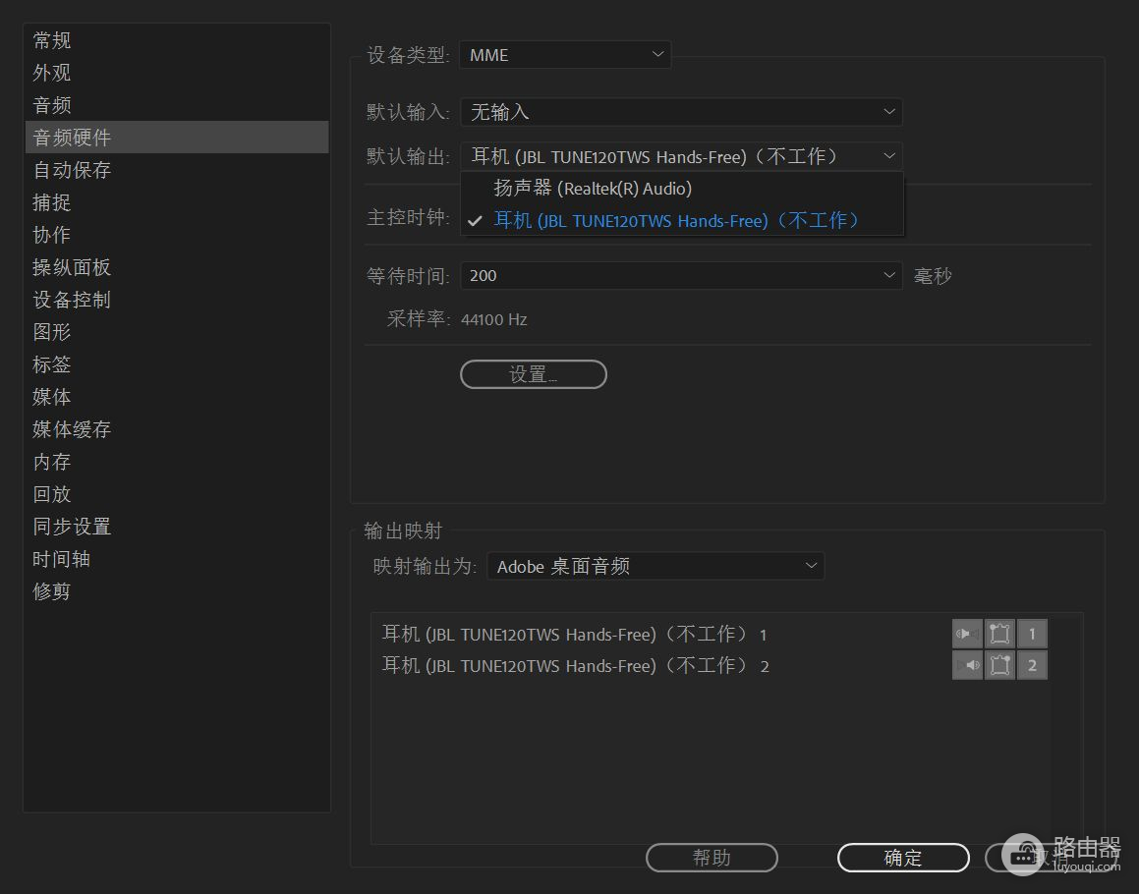Select 音频硬件 in the preferences list

(177, 138)
